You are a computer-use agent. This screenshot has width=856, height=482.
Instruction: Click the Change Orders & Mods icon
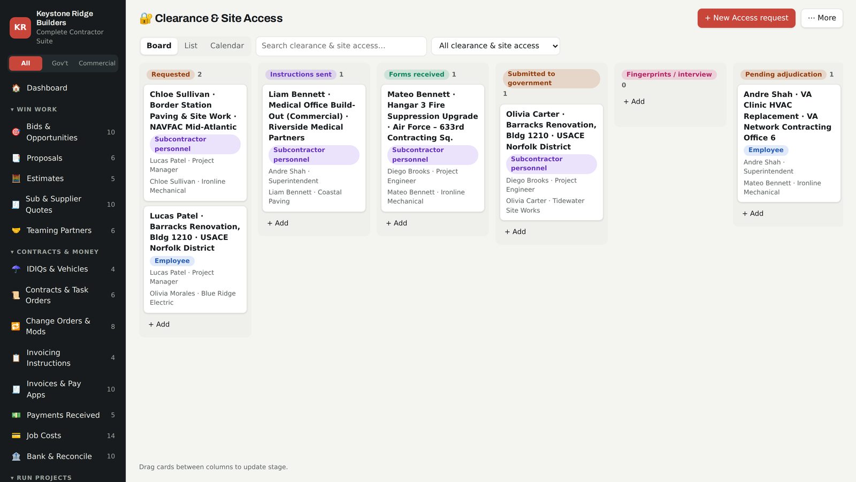[16, 326]
